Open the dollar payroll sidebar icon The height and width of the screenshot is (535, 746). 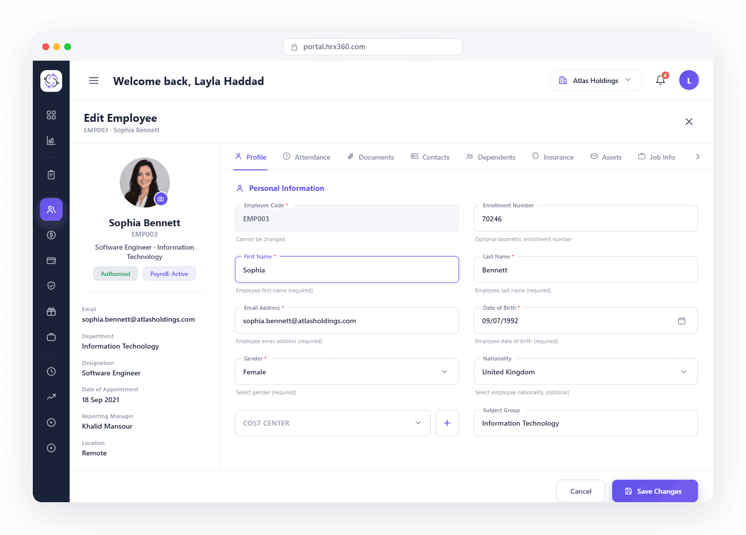coord(51,235)
